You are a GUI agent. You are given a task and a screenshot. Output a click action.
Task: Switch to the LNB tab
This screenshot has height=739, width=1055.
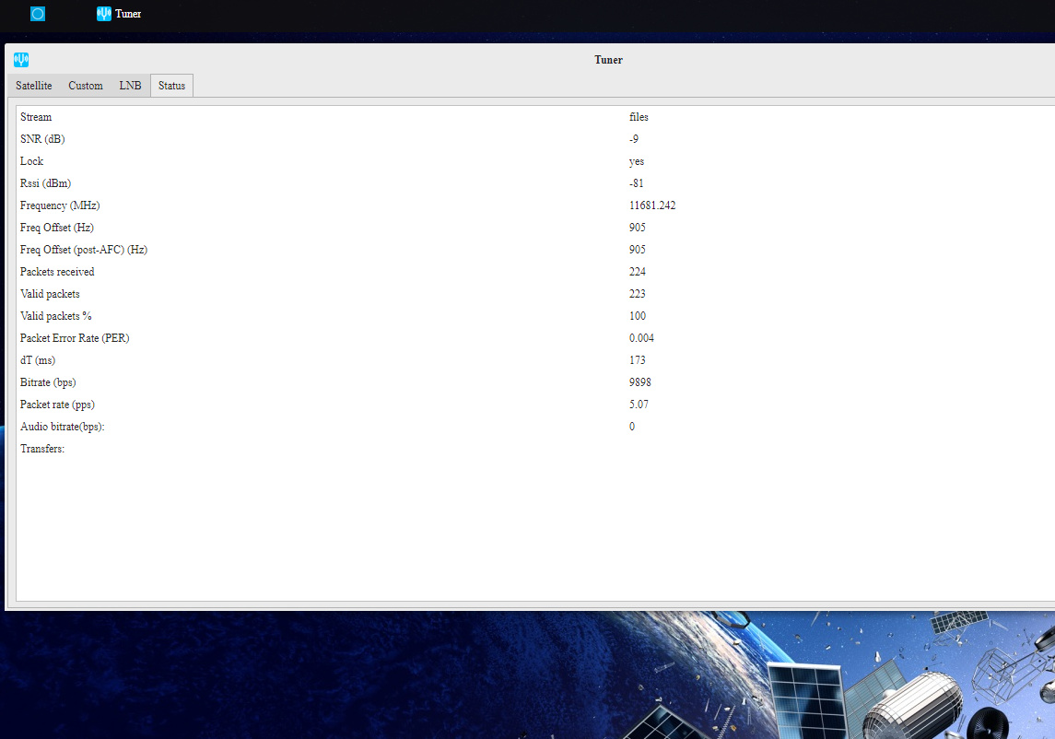coord(131,86)
